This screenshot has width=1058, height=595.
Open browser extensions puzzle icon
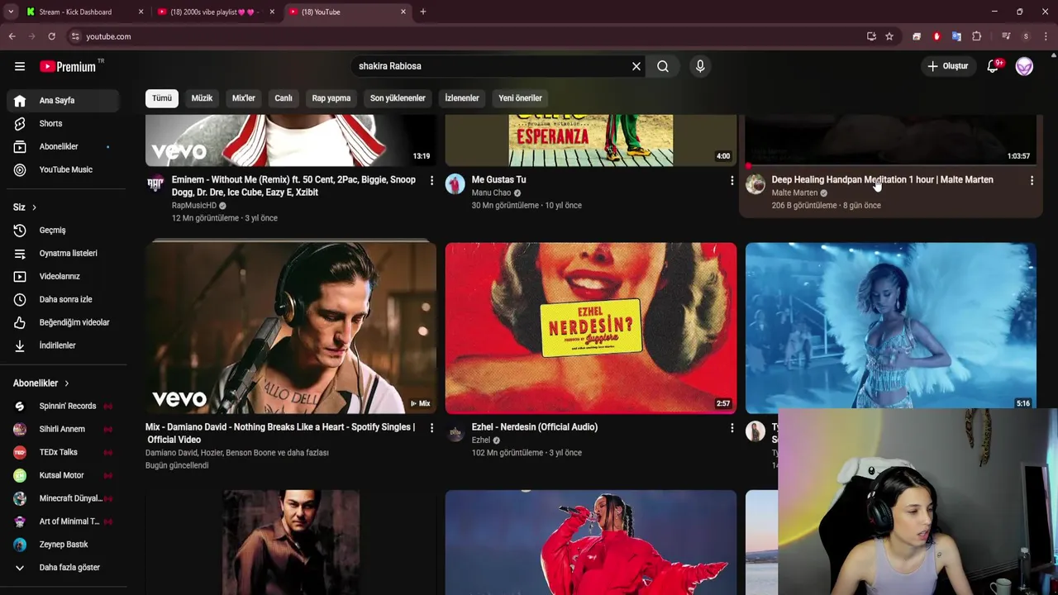[x=976, y=36]
